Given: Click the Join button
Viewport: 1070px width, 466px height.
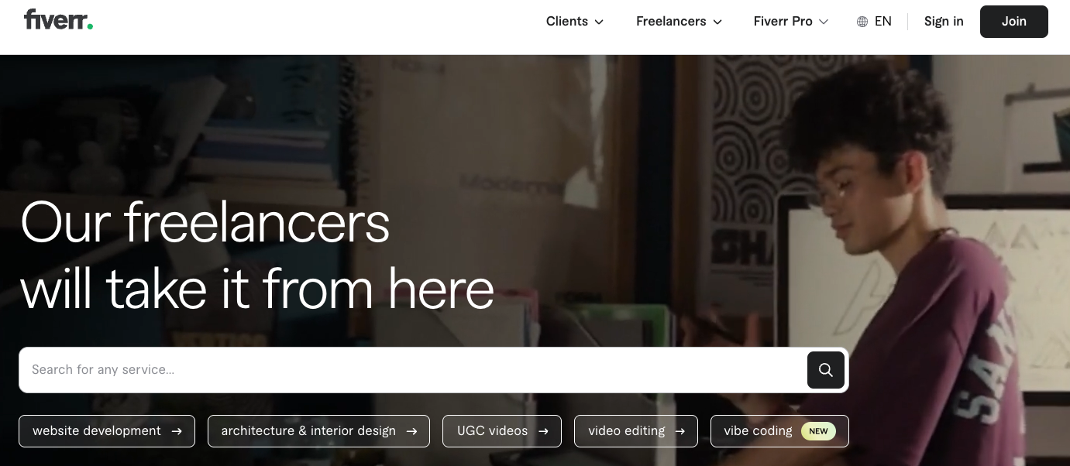Looking at the screenshot, I should (x=1014, y=22).
